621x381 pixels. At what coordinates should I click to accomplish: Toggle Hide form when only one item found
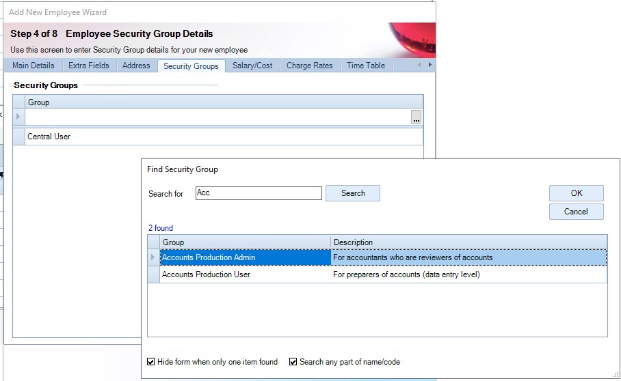tap(150, 362)
